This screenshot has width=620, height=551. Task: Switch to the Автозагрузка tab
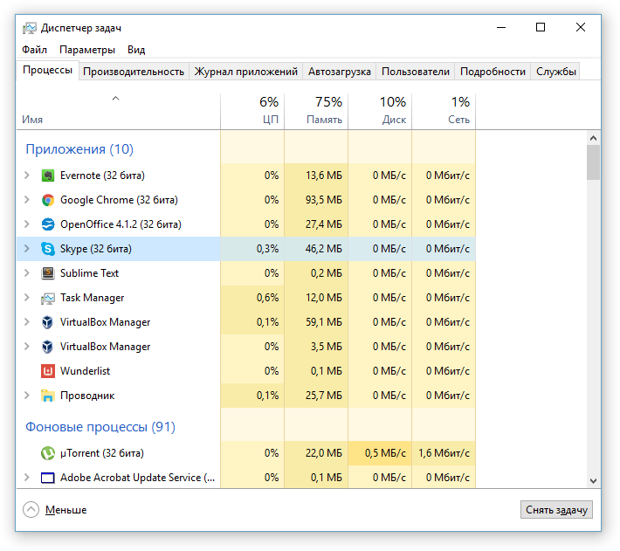(340, 72)
